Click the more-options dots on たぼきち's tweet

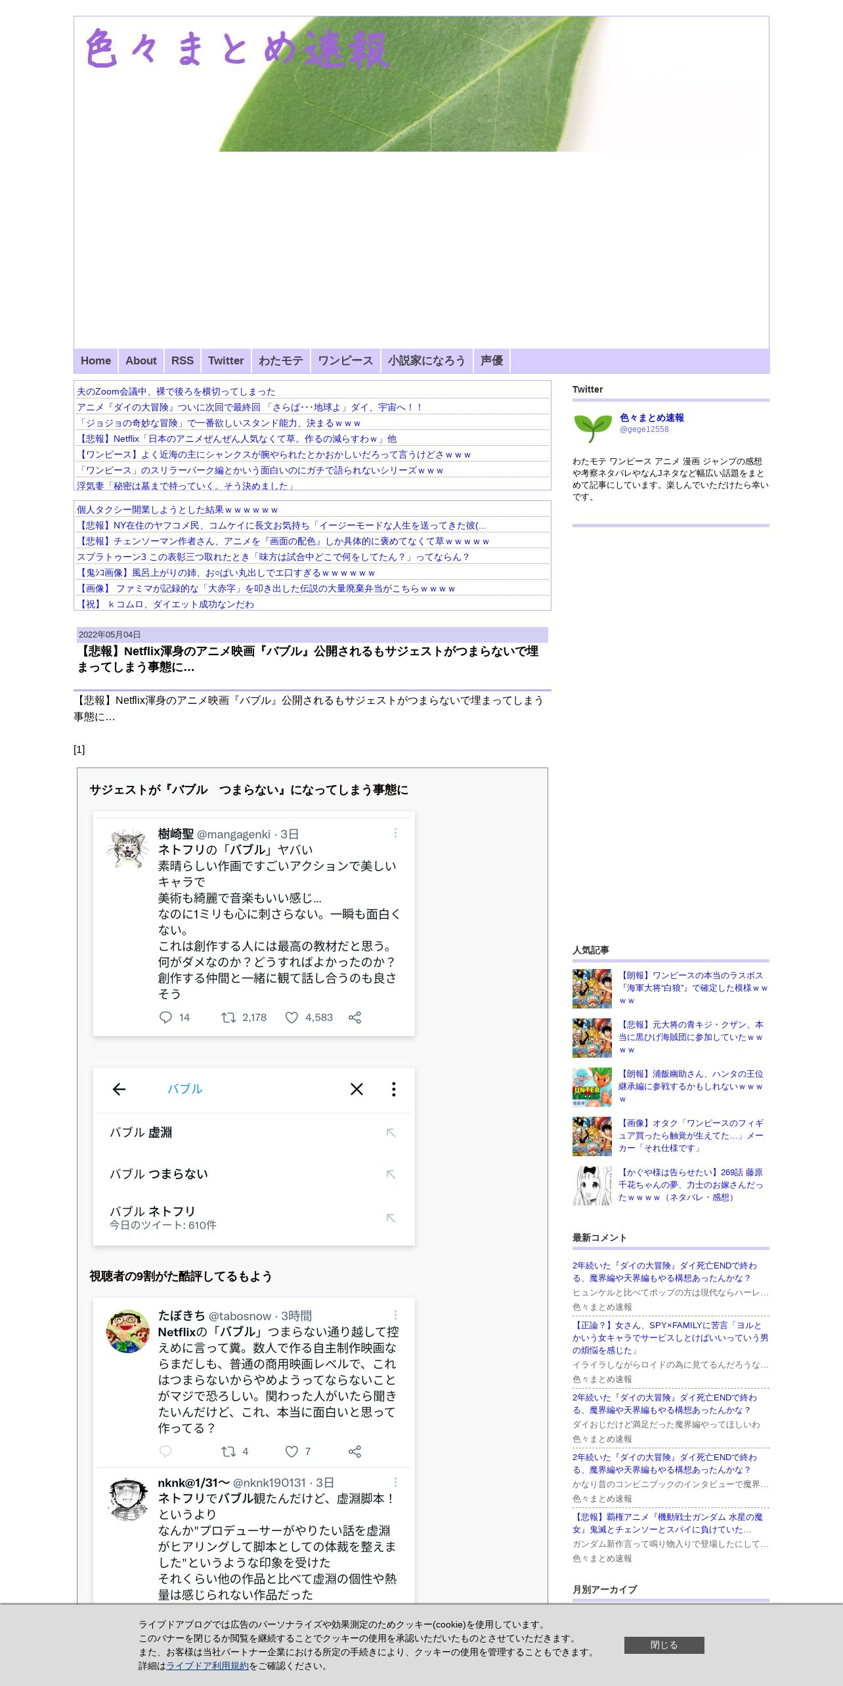click(x=395, y=1315)
